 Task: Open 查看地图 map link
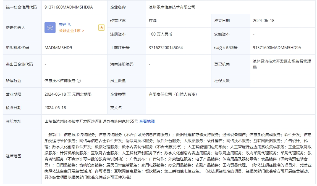pos(147,121)
